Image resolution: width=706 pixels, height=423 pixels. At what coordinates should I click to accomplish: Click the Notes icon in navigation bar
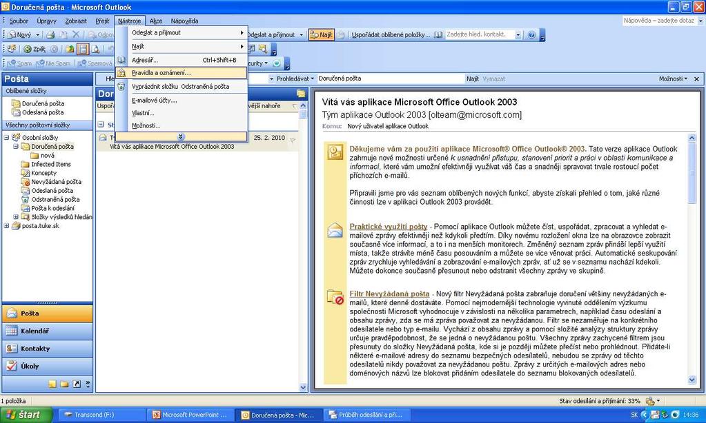tap(52, 384)
